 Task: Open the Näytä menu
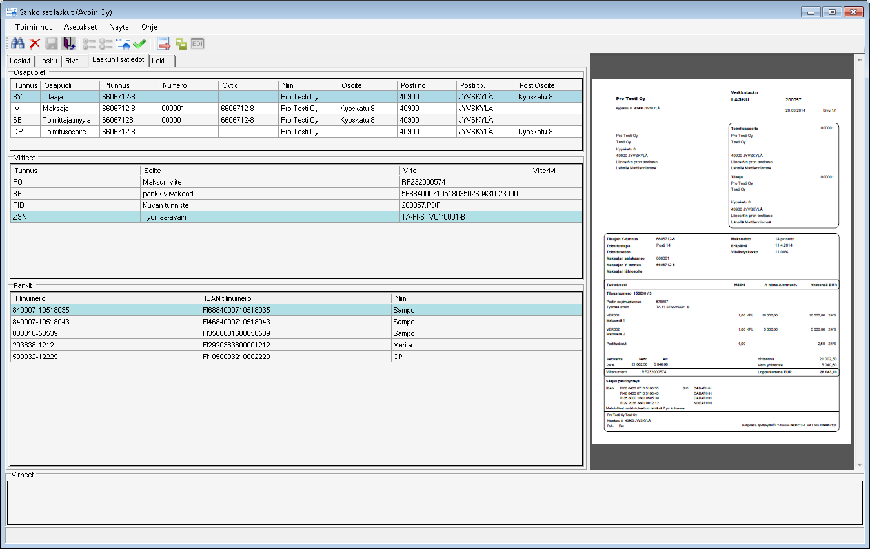pyautogui.click(x=119, y=27)
